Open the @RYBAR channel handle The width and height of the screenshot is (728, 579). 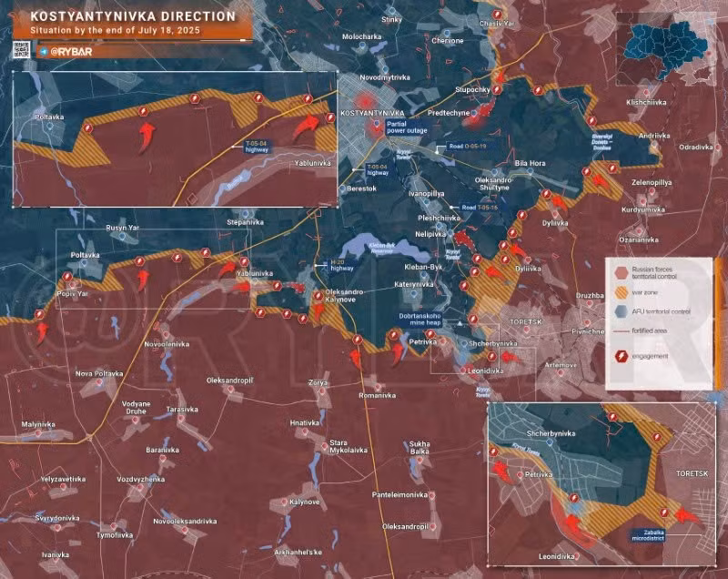[71, 52]
